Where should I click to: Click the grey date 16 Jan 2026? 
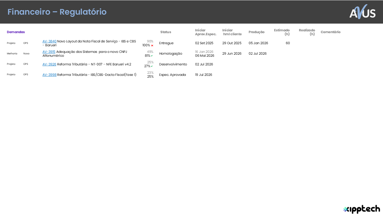coord(204,52)
